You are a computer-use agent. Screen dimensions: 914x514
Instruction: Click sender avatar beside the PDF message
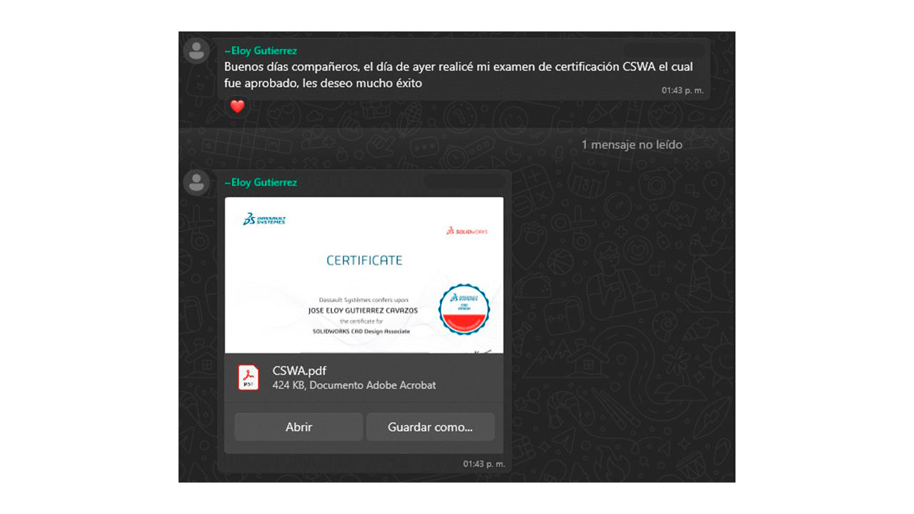point(196,182)
